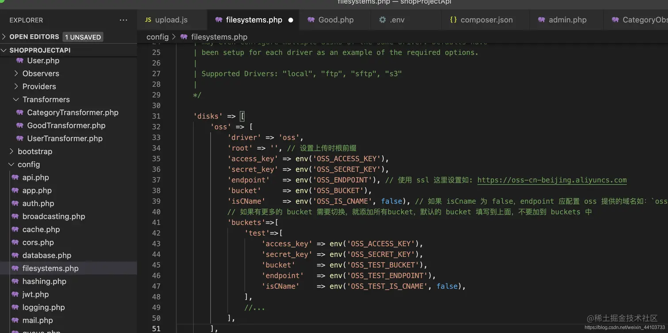Click the PHP elephant icon on Good.php tab
This screenshot has width=668, height=333.
tap(311, 20)
